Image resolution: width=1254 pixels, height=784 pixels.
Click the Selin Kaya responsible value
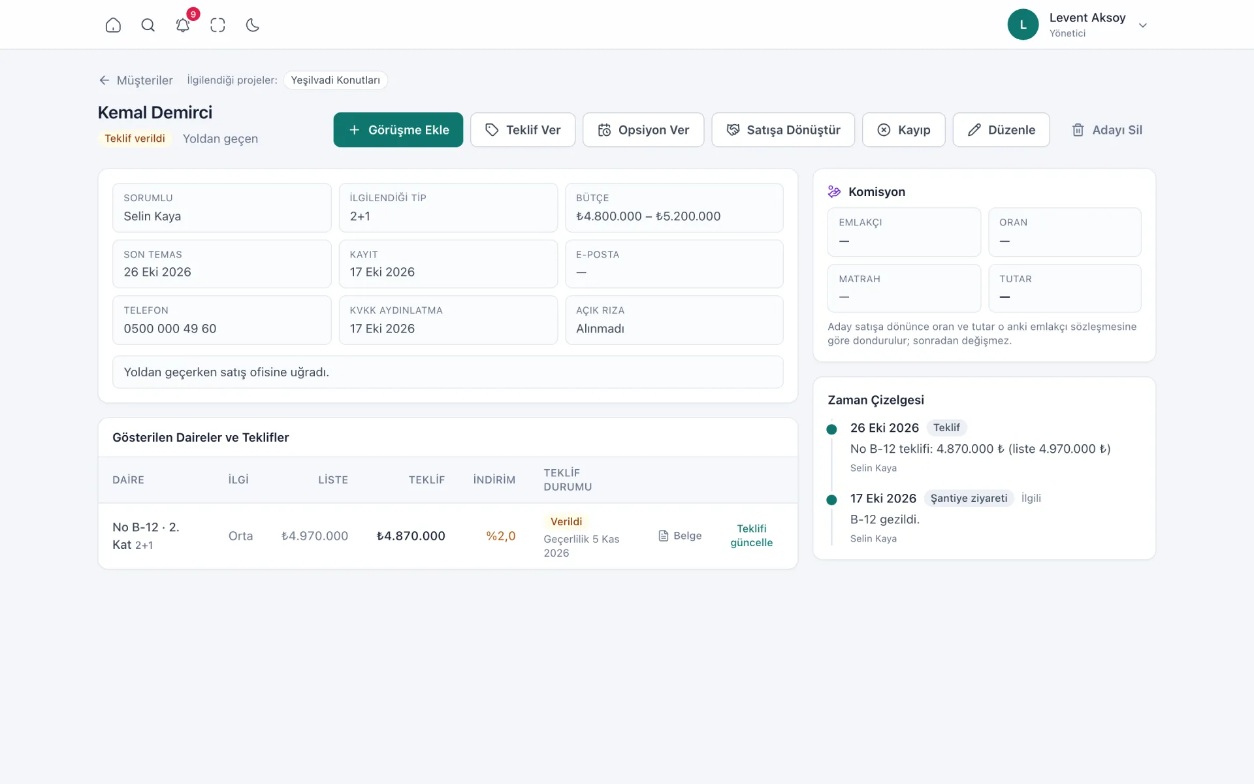click(x=152, y=216)
